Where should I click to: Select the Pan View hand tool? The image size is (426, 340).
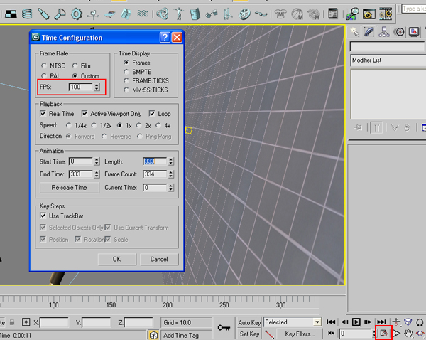pos(408,333)
